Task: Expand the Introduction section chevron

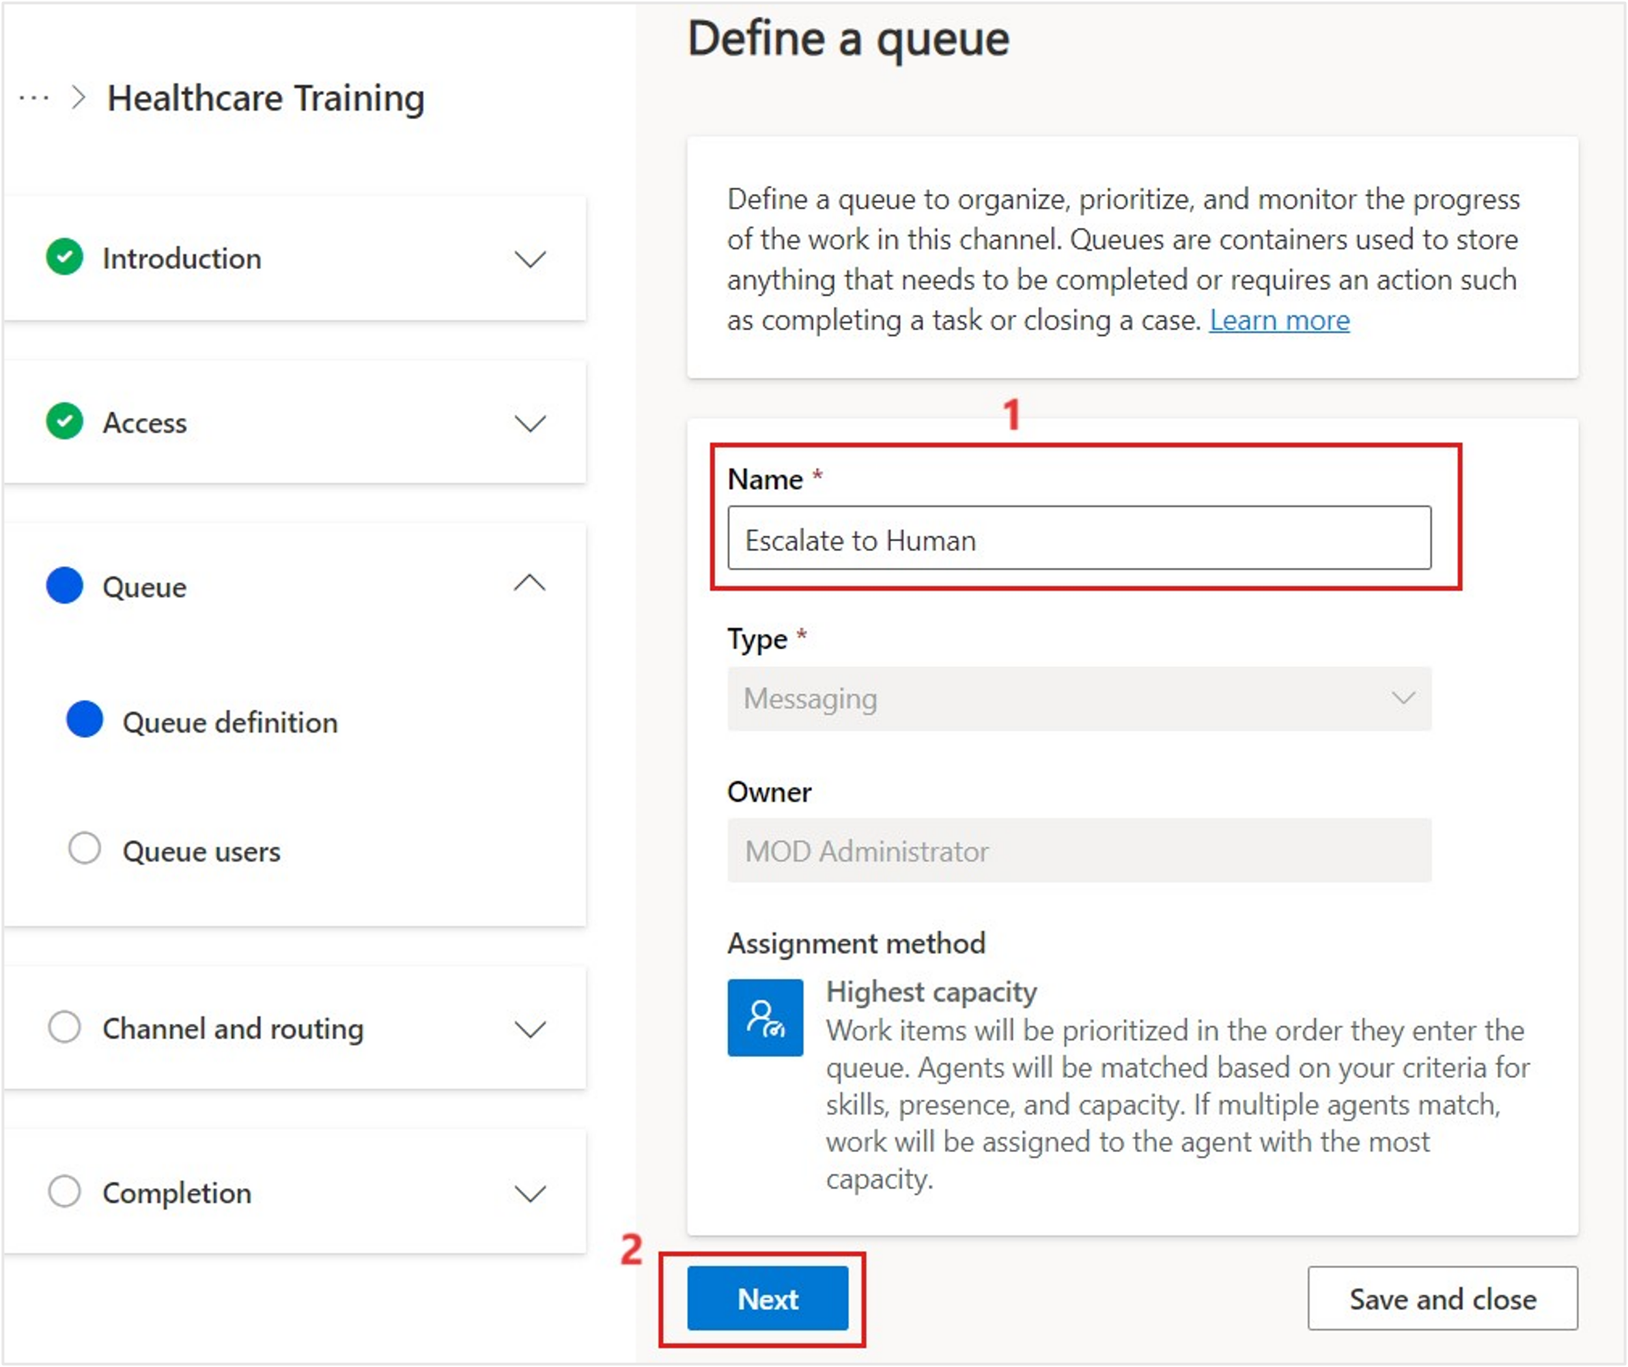Action: click(x=530, y=259)
